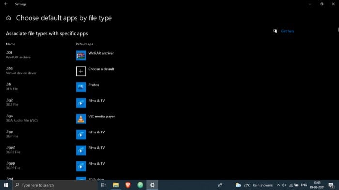Click the vertical scrollbar at right edge
Image resolution: width=339 pixels, height=190 pixels.
point(338,29)
